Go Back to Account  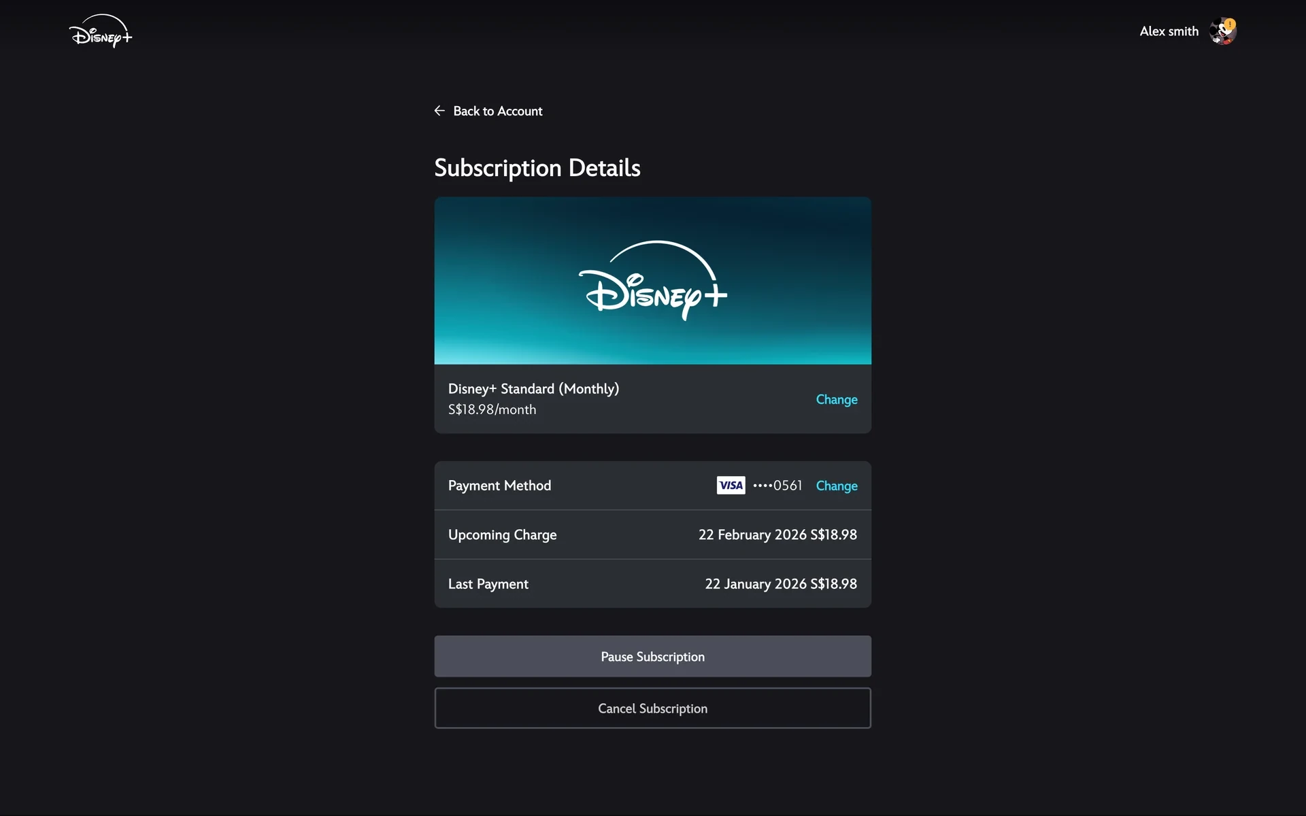[497, 111]
